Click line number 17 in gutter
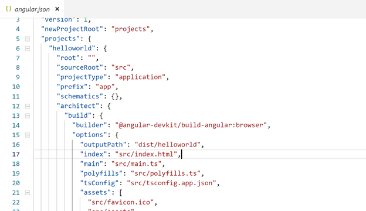 coord(16,154)
